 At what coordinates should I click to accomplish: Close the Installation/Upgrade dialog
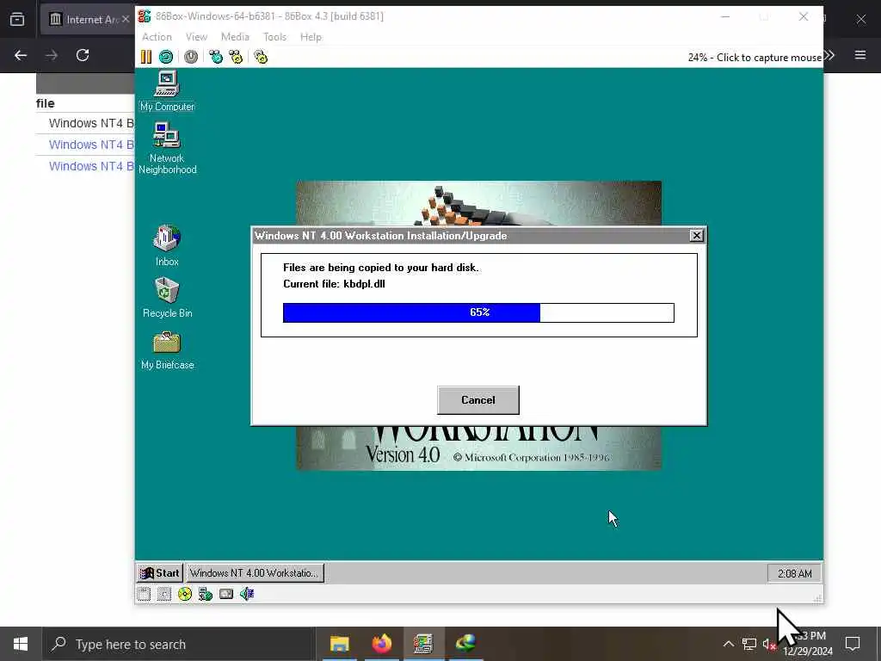pos(696,236)
